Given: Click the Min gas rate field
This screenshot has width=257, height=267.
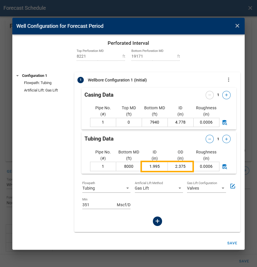Looking at the screenshot, I should [98, 205].
